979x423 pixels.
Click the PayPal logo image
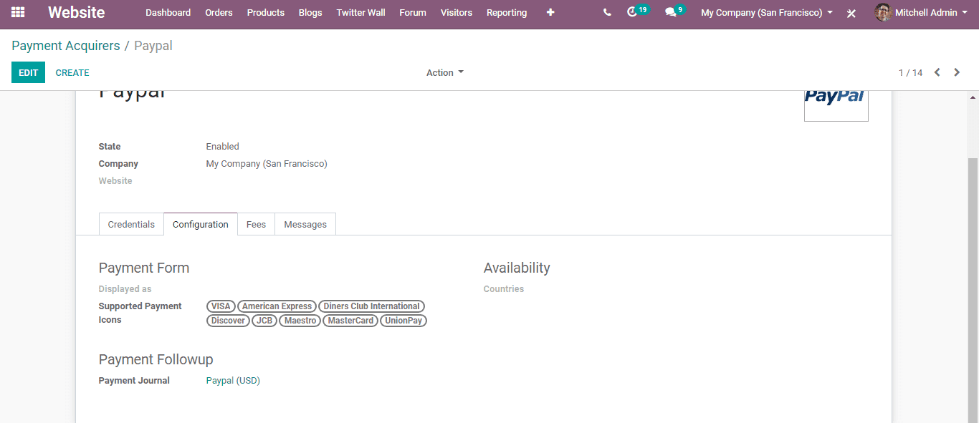point(836,105)
